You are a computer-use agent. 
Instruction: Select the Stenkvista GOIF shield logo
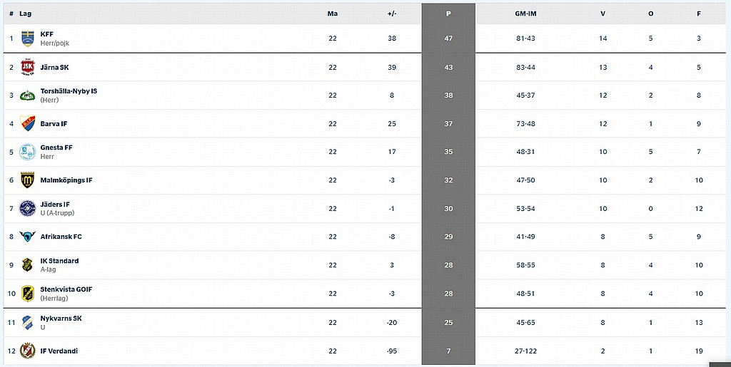28,294
